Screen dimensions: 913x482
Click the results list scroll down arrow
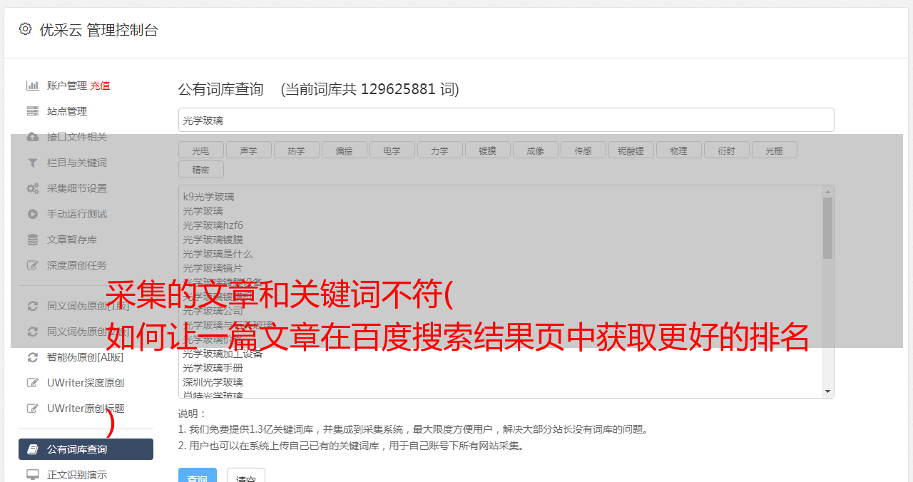coord(827,391)
